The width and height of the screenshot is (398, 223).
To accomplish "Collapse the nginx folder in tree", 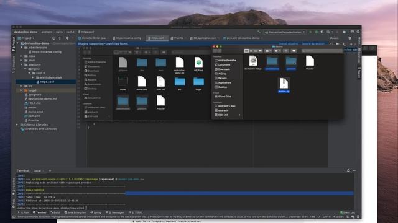I will (x=25, y=69).
